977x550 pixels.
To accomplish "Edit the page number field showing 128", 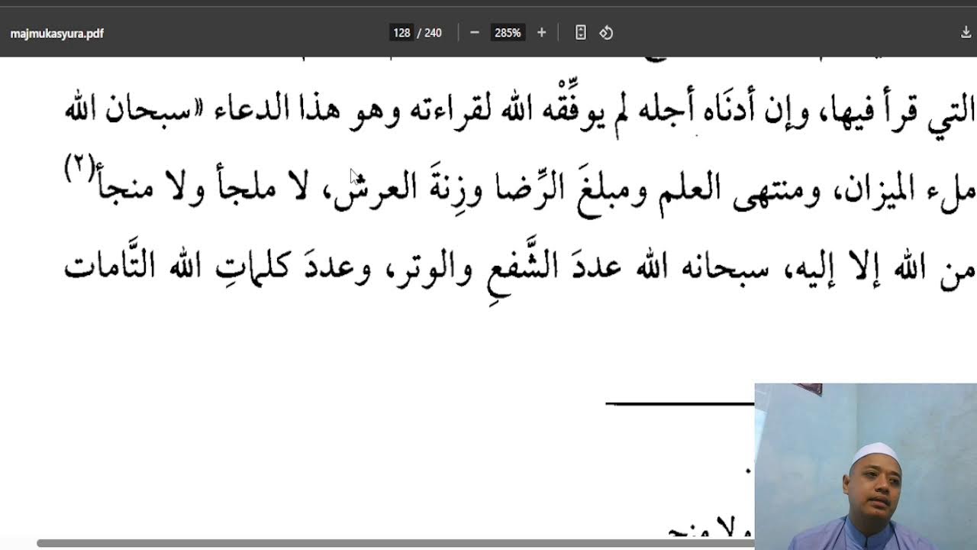I will coord(401,33).
